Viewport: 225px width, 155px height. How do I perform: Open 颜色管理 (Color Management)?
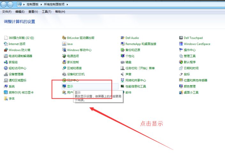(190, 86)
